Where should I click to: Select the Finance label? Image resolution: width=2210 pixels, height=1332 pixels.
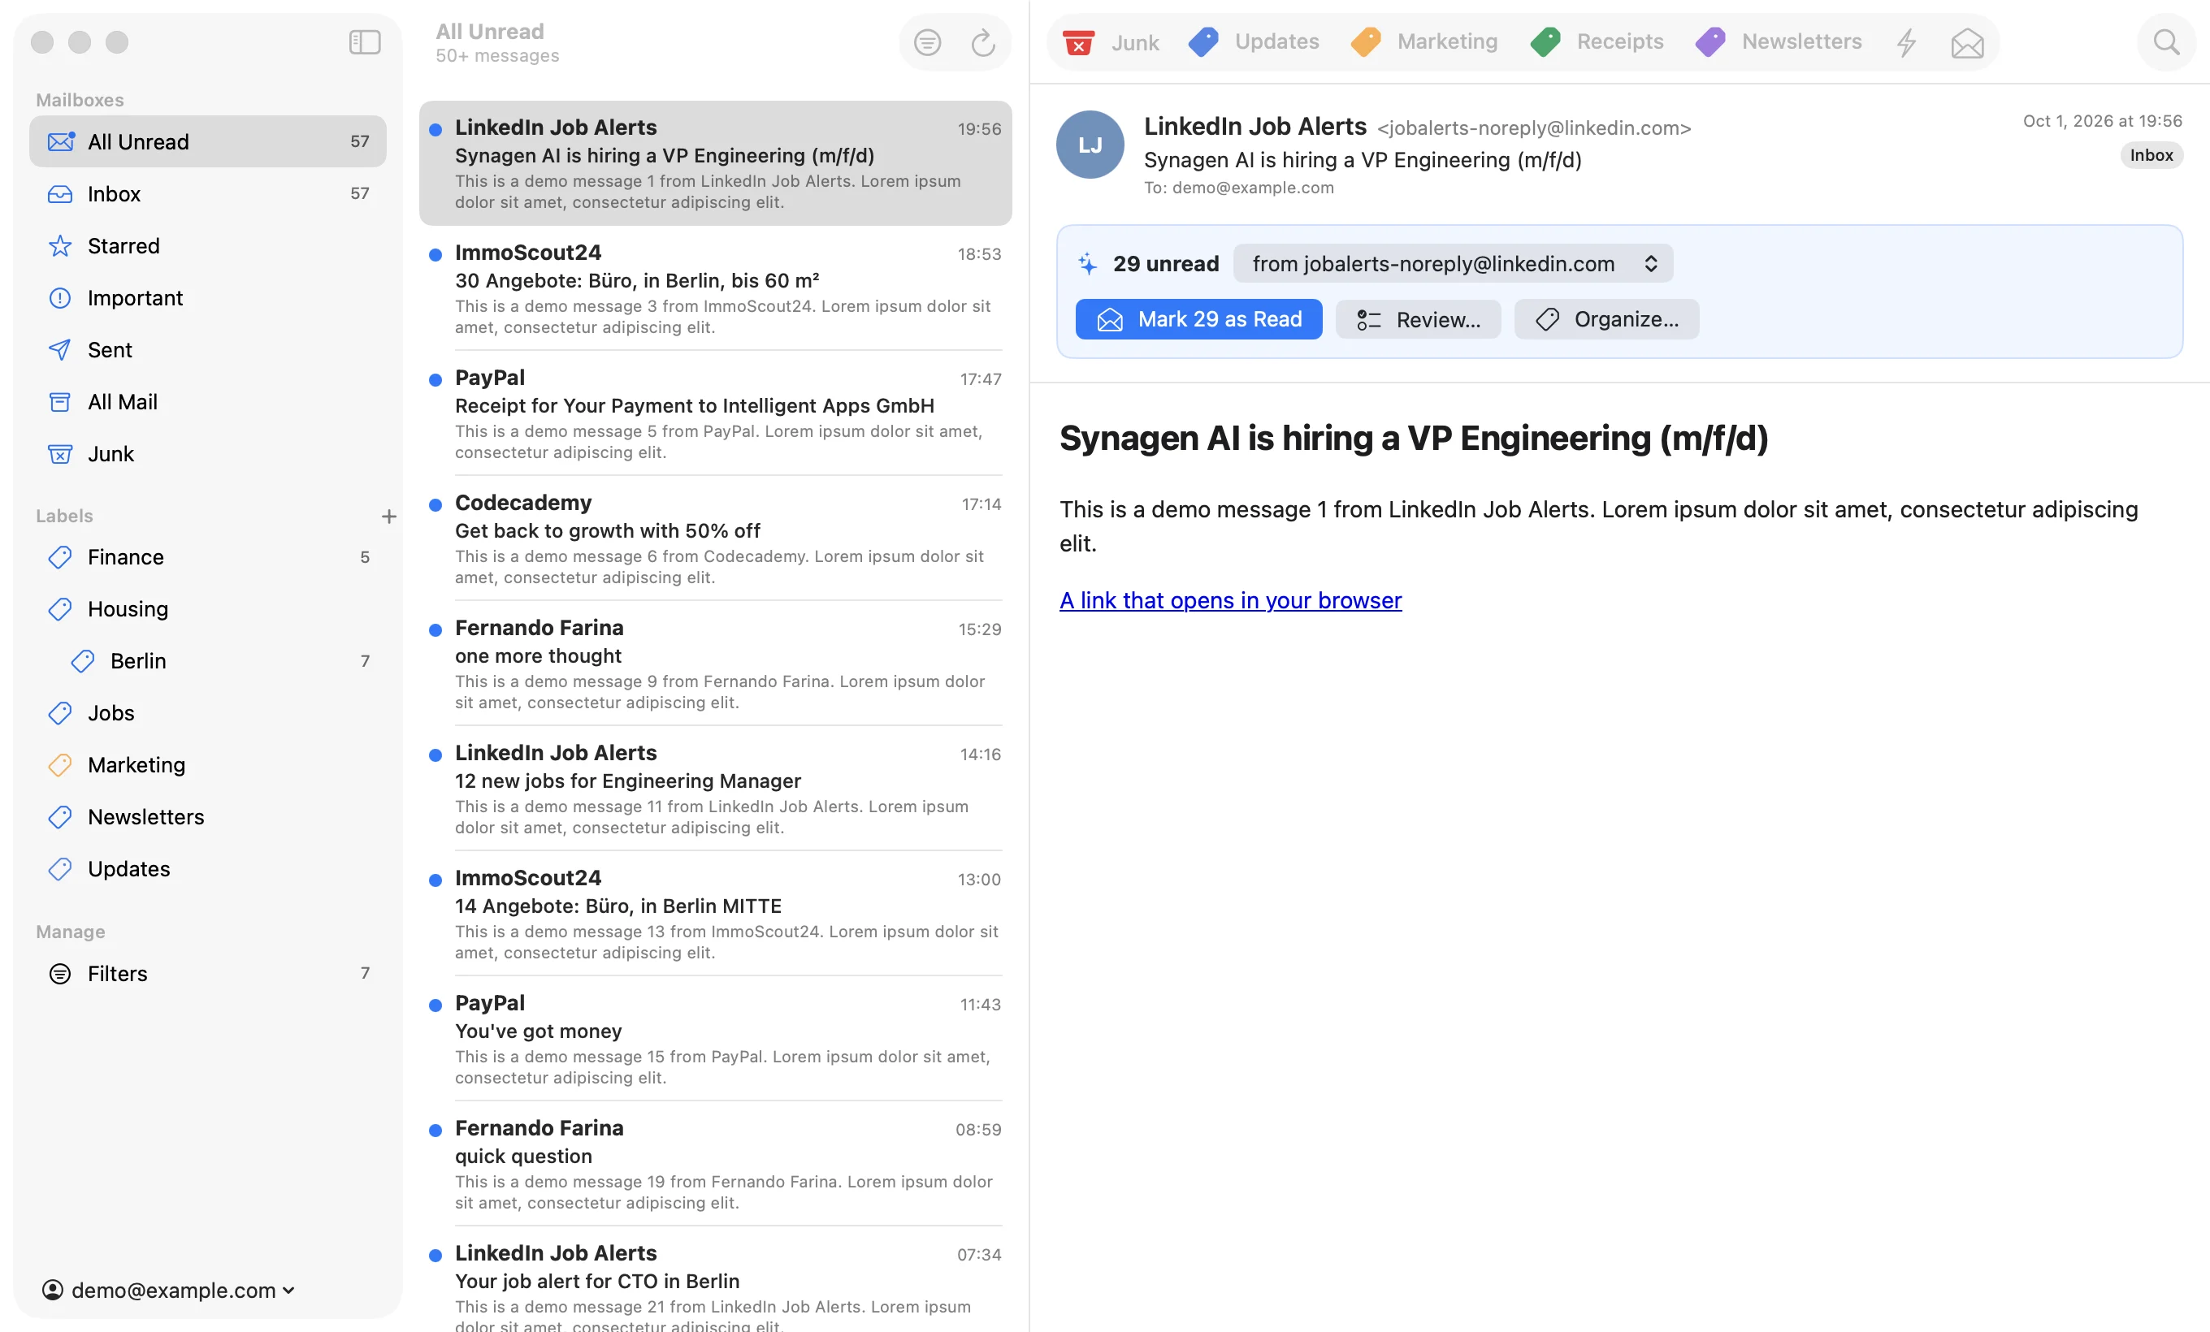click(x=208, y=557)
